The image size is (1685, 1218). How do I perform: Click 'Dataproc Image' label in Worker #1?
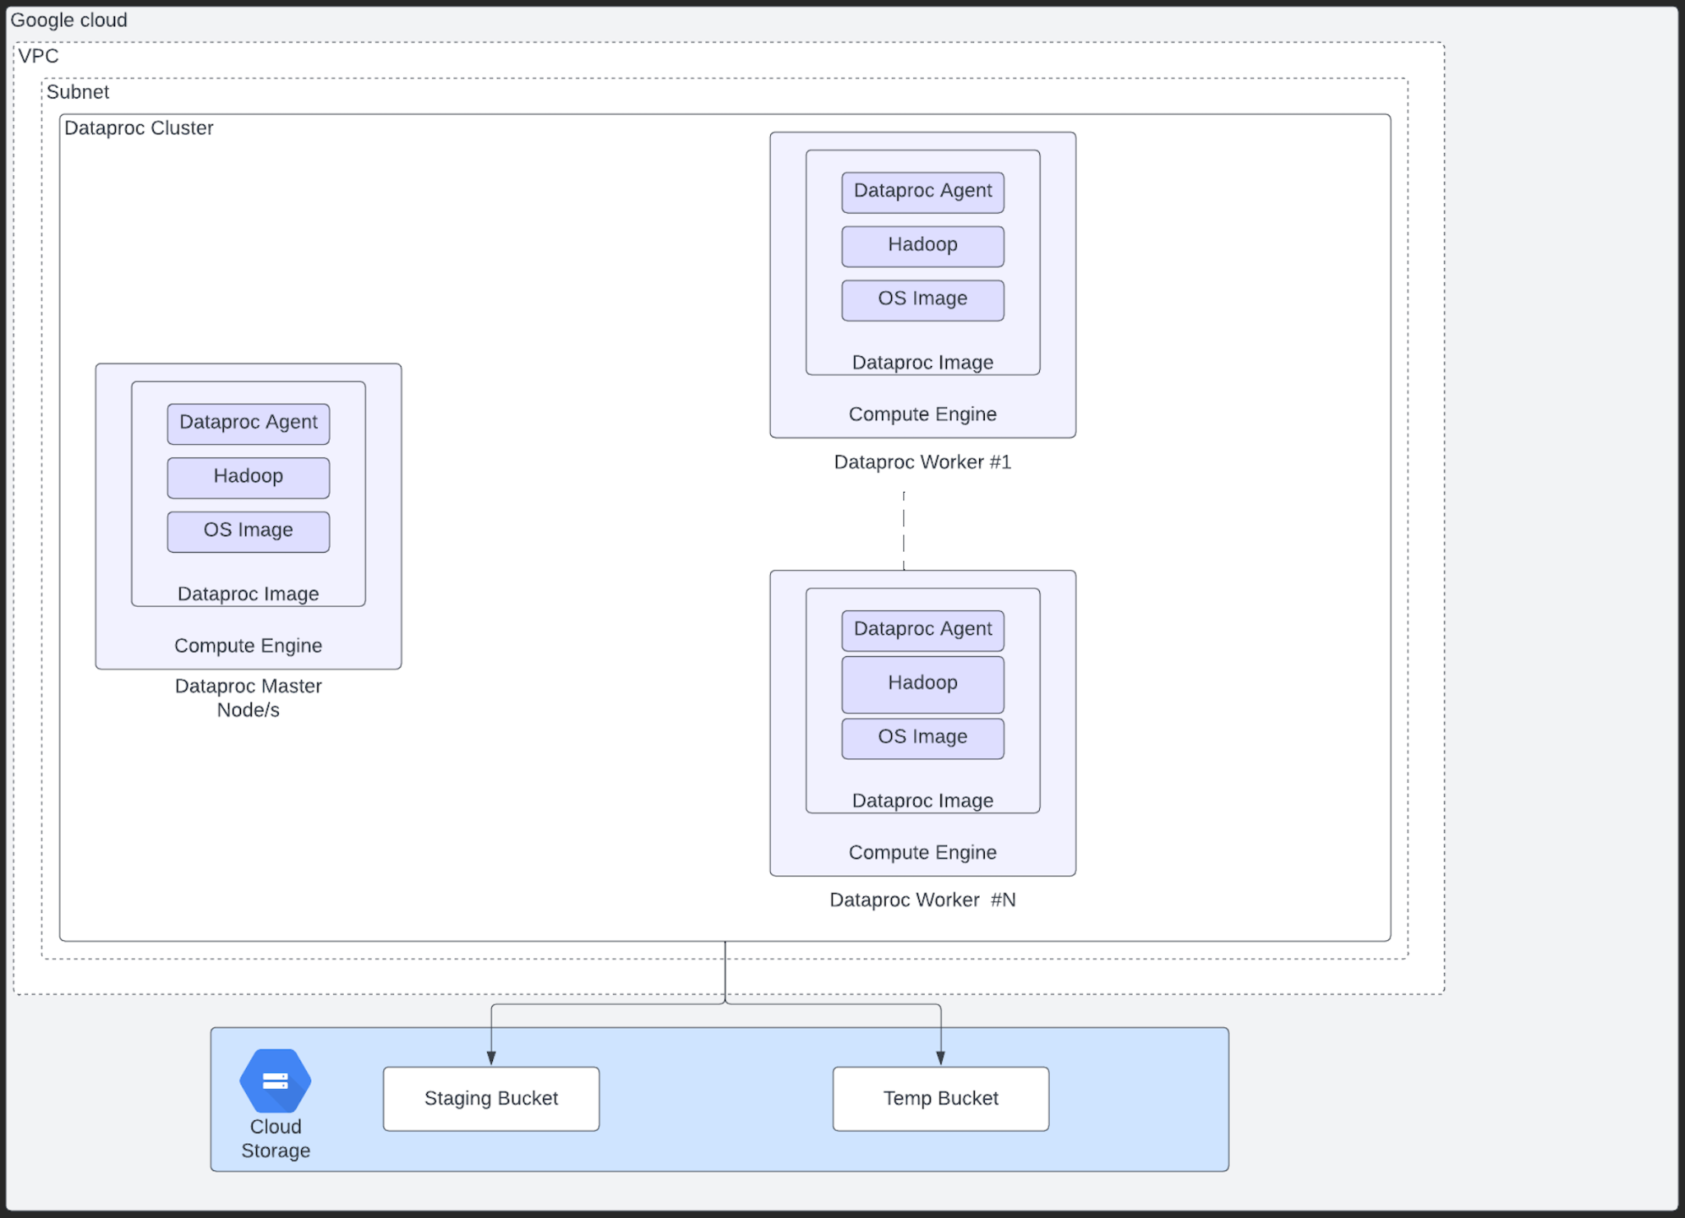[x=923, y=363]
